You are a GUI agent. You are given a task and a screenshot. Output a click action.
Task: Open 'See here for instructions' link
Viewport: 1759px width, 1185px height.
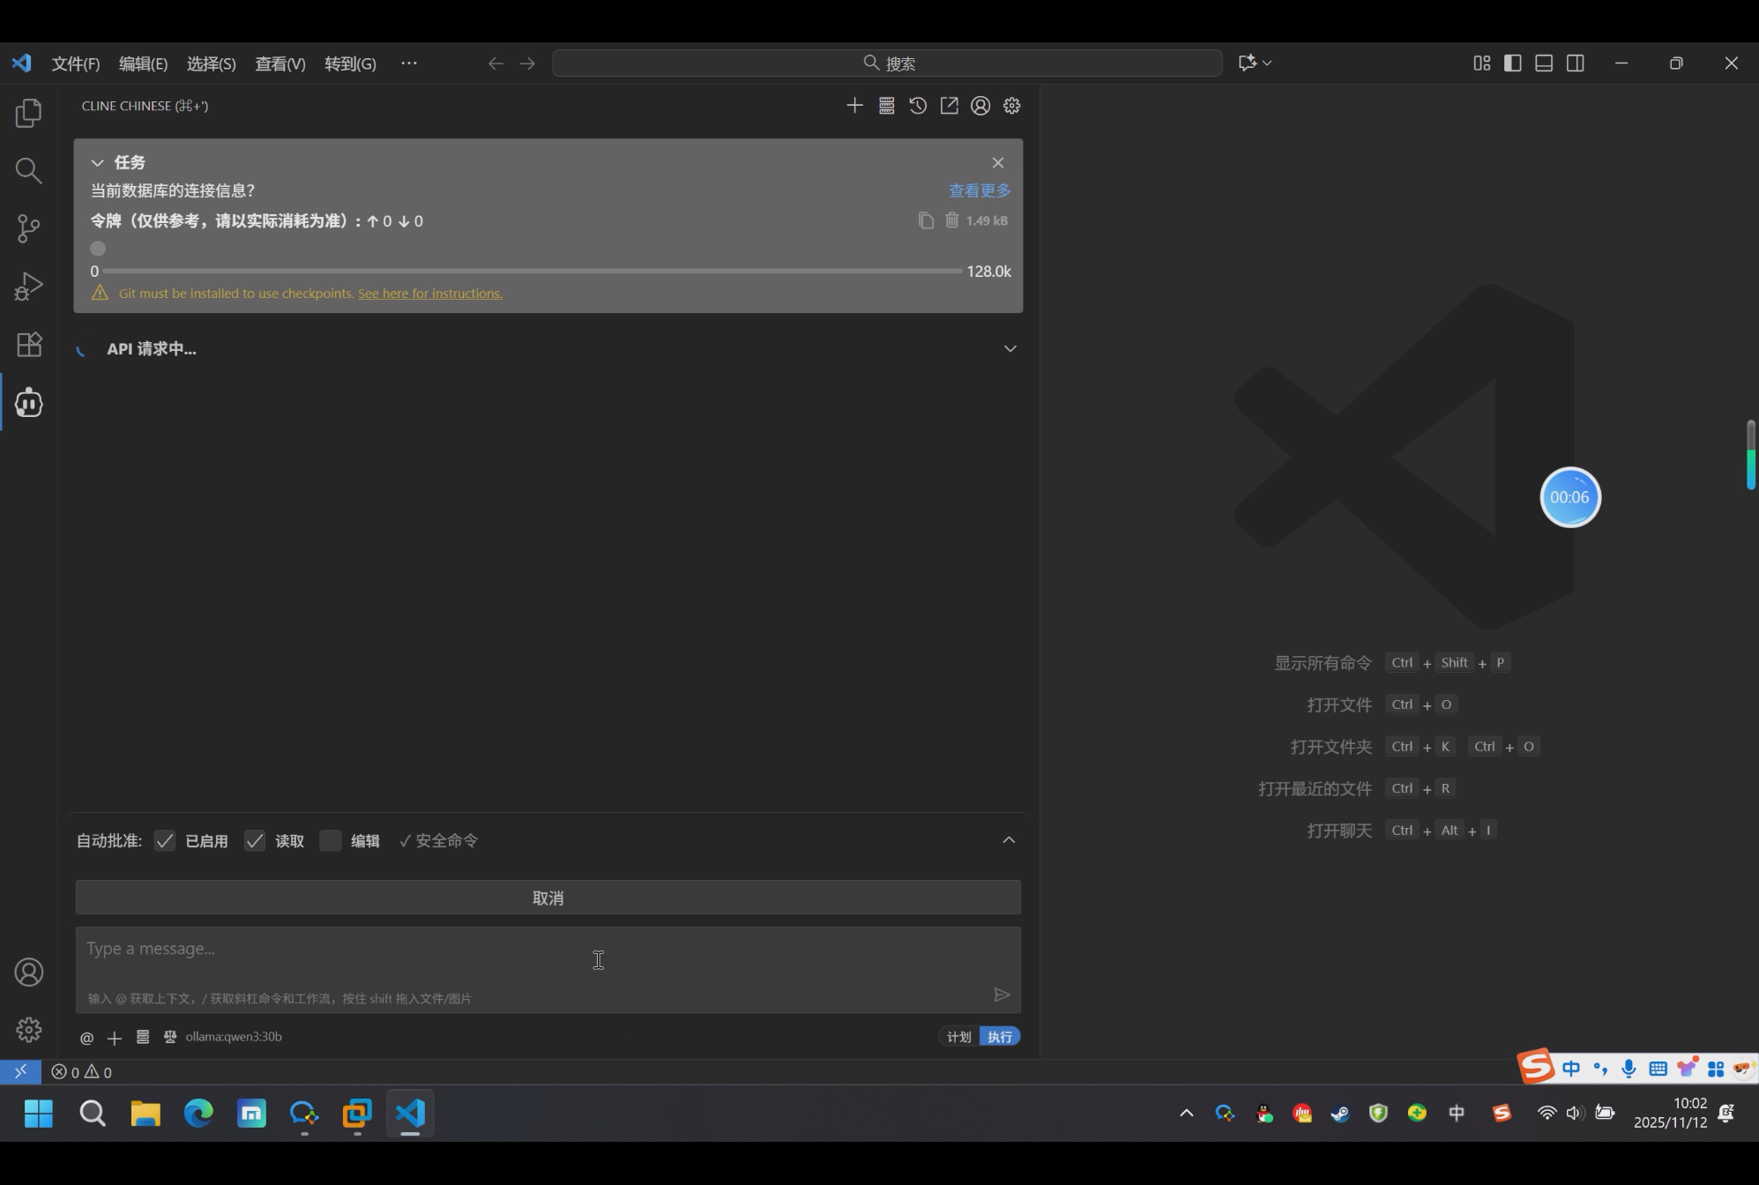[429, 294]
